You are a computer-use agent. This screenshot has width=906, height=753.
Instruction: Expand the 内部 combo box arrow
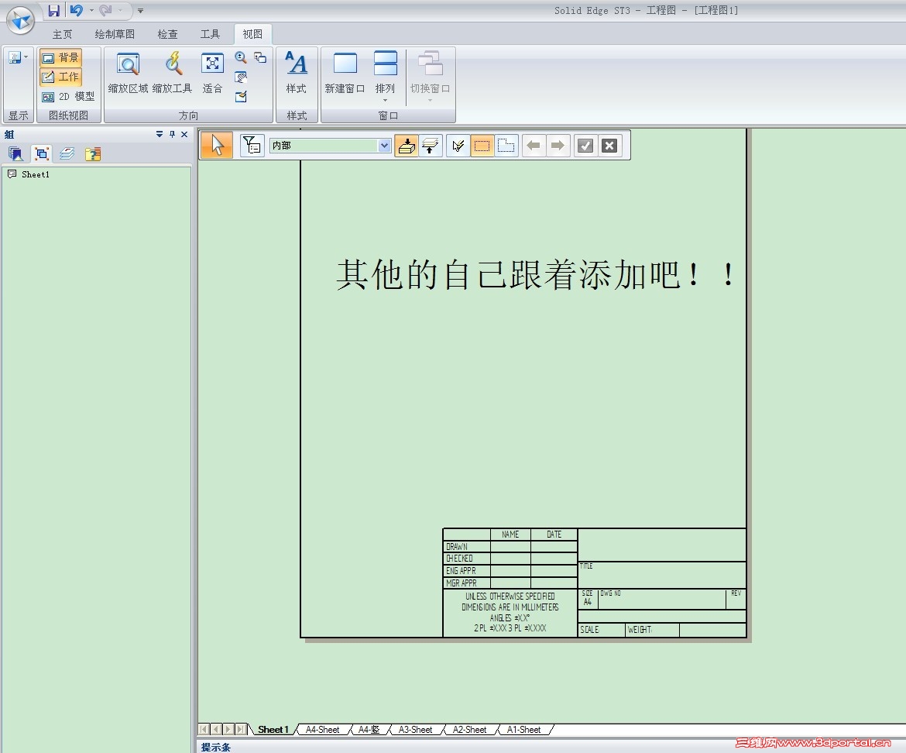pyautogui.click(x=385, y=146)
